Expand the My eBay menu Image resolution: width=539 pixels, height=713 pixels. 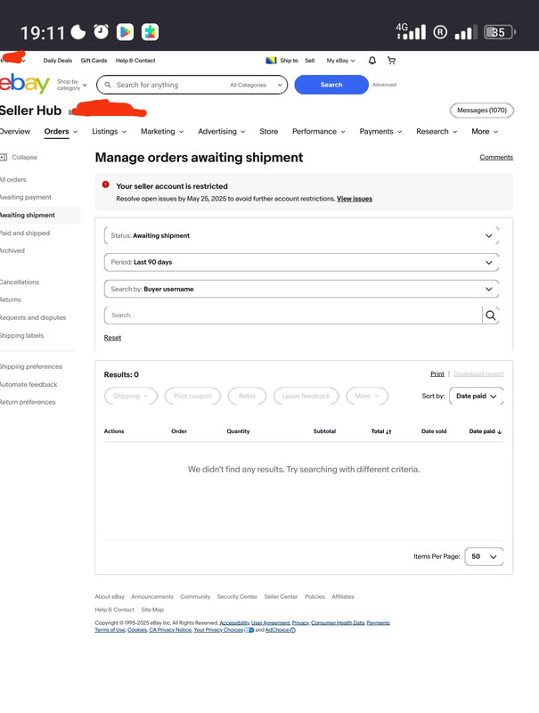pos(340,61)
